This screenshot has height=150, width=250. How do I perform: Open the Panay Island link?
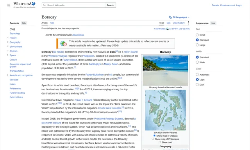[x=70, y=60]
